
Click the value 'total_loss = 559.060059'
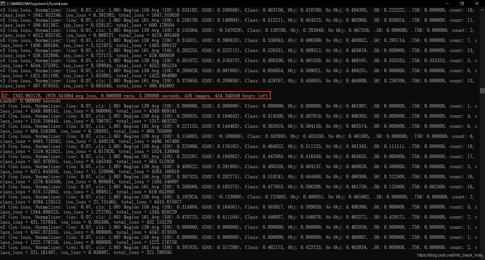(x=145, y=56)
